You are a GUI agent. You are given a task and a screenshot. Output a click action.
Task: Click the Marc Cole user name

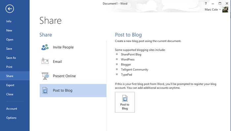[211, 10]
